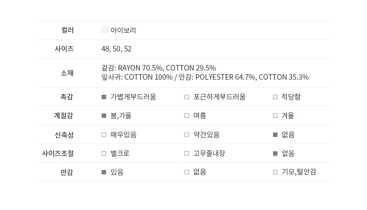Toggle the 여름 season checkbox
367x210 pixels.
click(x=187, y=116)
